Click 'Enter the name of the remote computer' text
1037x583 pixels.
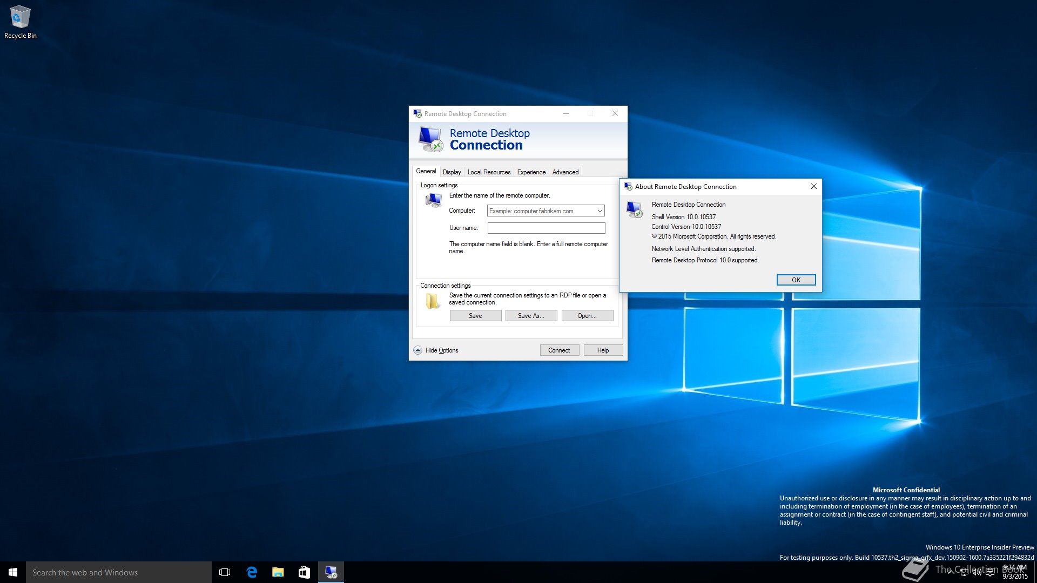pyautogui.click(x=499, y=195)
